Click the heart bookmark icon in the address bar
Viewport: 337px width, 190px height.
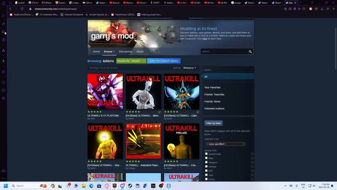tap(304, 9)
